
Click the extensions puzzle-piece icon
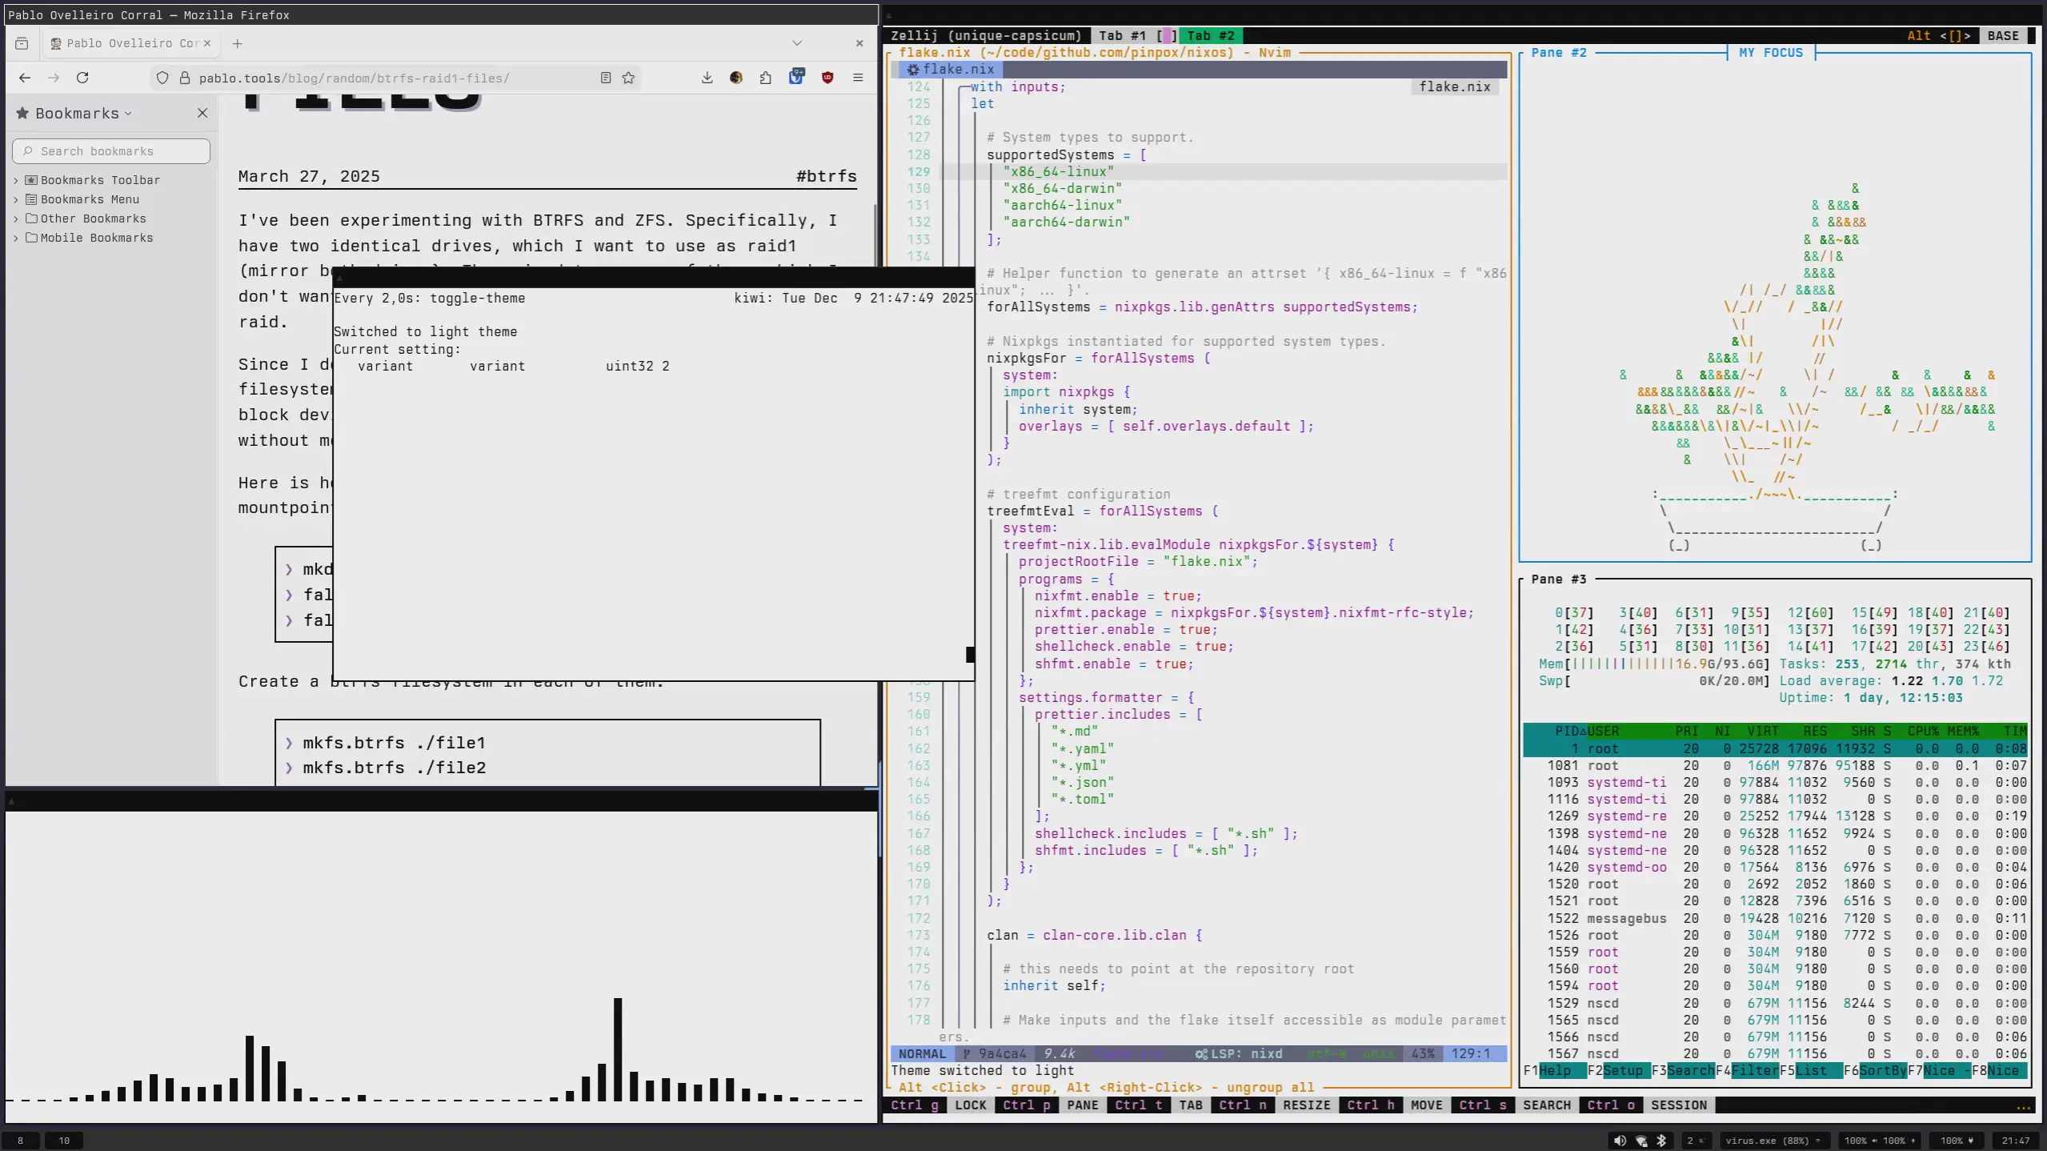coord(766,78)
